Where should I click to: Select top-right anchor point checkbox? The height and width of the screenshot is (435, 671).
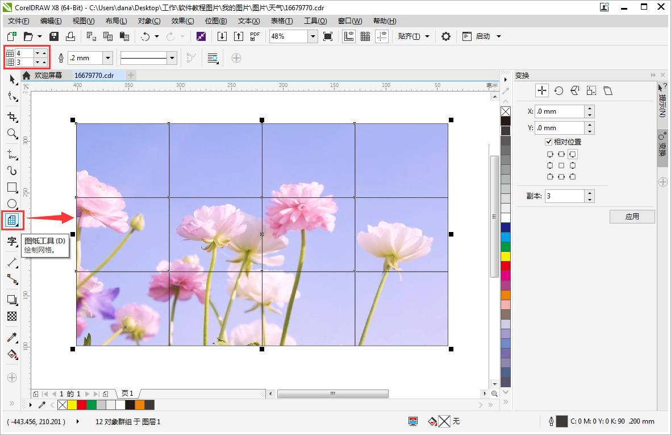[x=573, y=154]
